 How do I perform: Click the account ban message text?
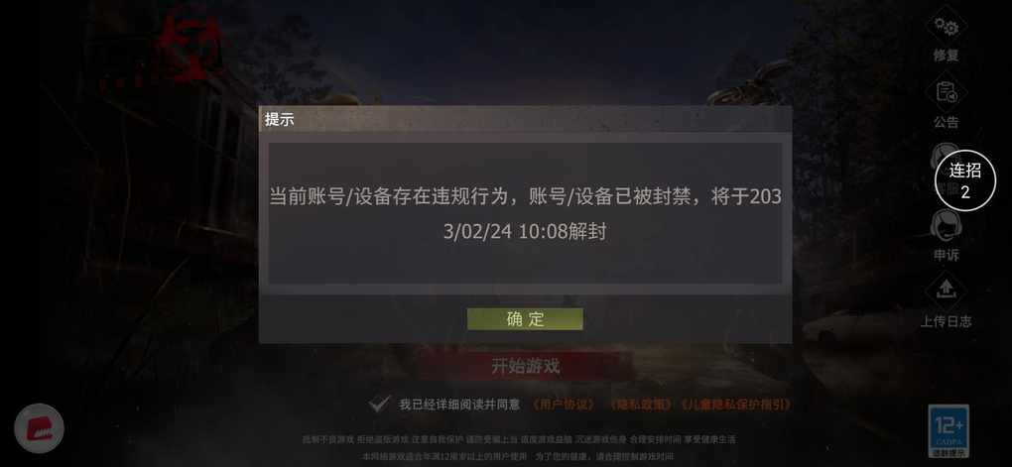point(526,213)
